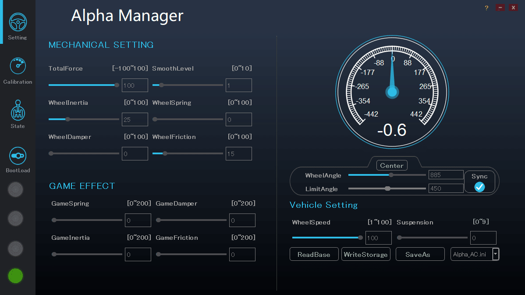The height and width of the screenshot is (295, 525).
Task: Click the MECHANICAL SETTING heading
Action: click(101, 45)
